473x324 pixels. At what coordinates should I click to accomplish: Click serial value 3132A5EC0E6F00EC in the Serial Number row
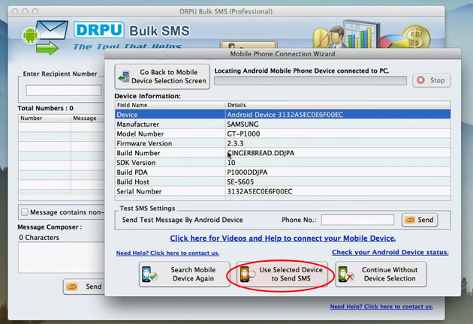[x=260, y=192]
